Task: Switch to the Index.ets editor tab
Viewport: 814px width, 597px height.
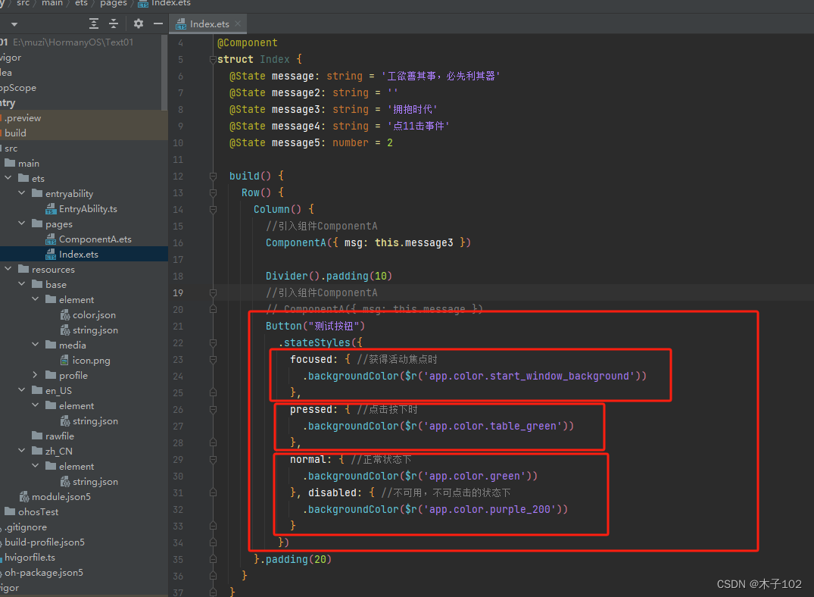Action: pyautogui.click(x=209, y=24)
